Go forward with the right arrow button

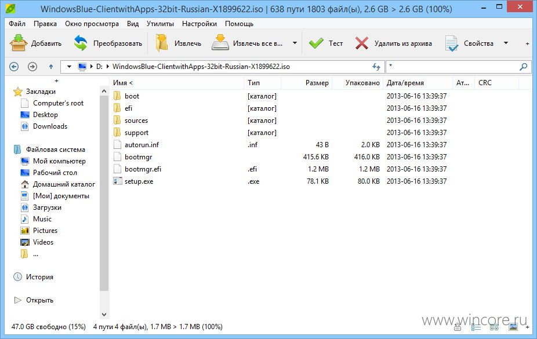[32, 67]
